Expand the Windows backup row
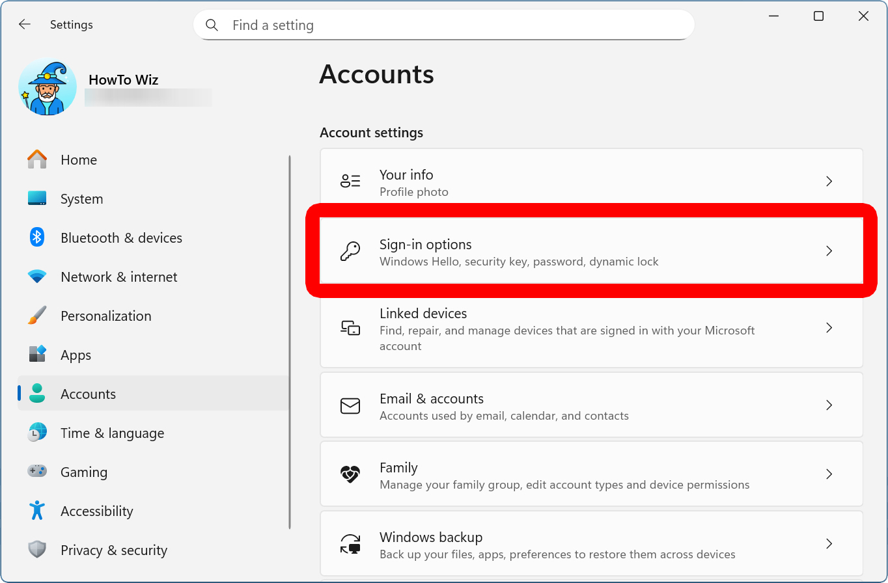This screenshot has height=583, width=888. [x=591, y=543]
